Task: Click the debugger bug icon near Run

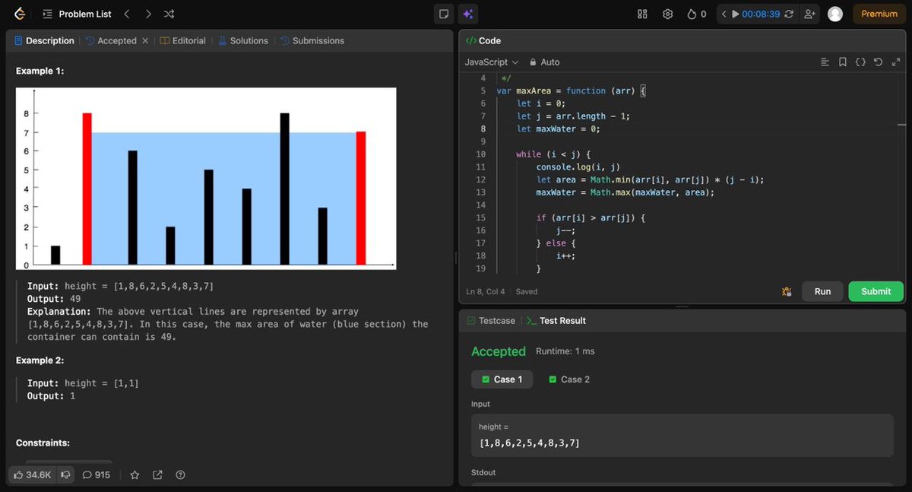Action: click(787, 291)
